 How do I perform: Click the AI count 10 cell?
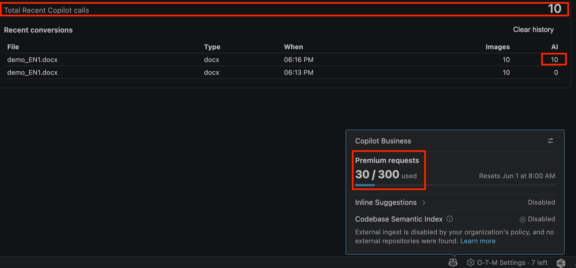[554, 60]
